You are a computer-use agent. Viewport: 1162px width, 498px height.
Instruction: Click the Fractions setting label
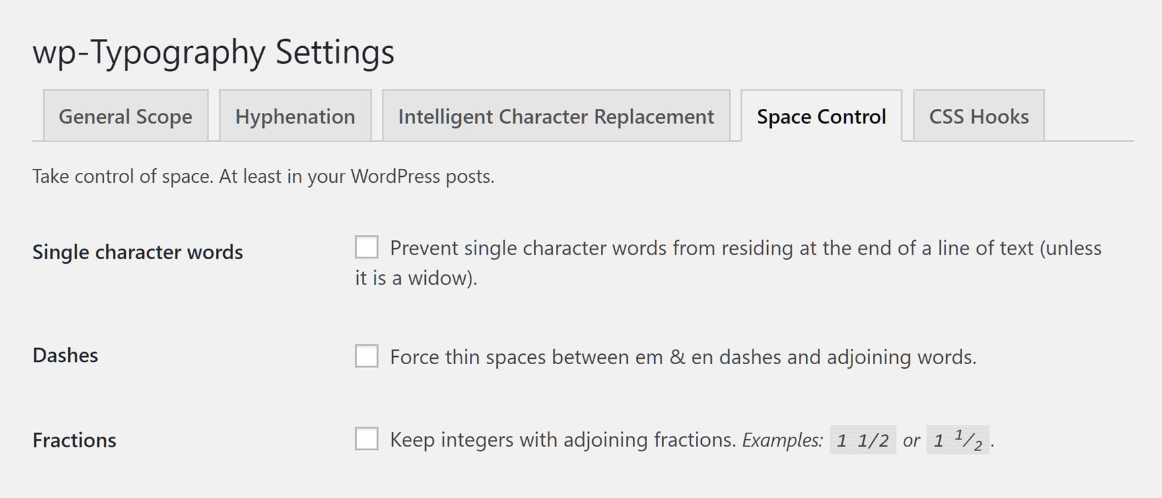(x=75, y=440)
